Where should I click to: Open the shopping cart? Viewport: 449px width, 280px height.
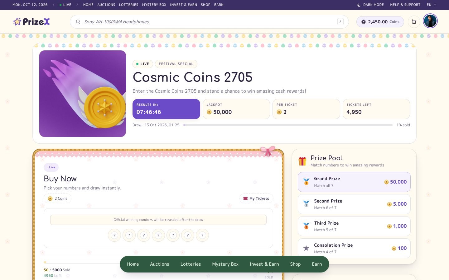pos(414,22)
